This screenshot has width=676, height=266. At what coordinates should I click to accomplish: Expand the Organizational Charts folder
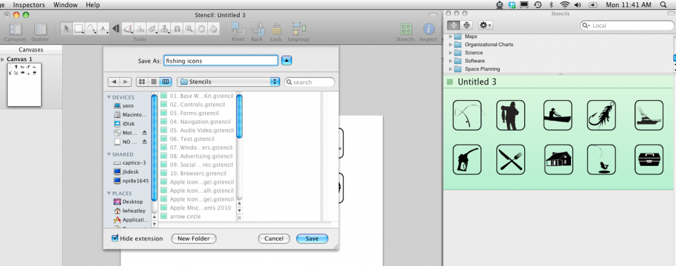point(451,44)
